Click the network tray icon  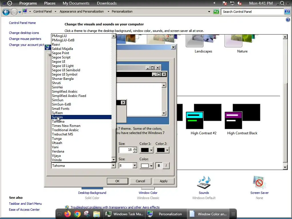pyautogui.click(x=232, y=3)
